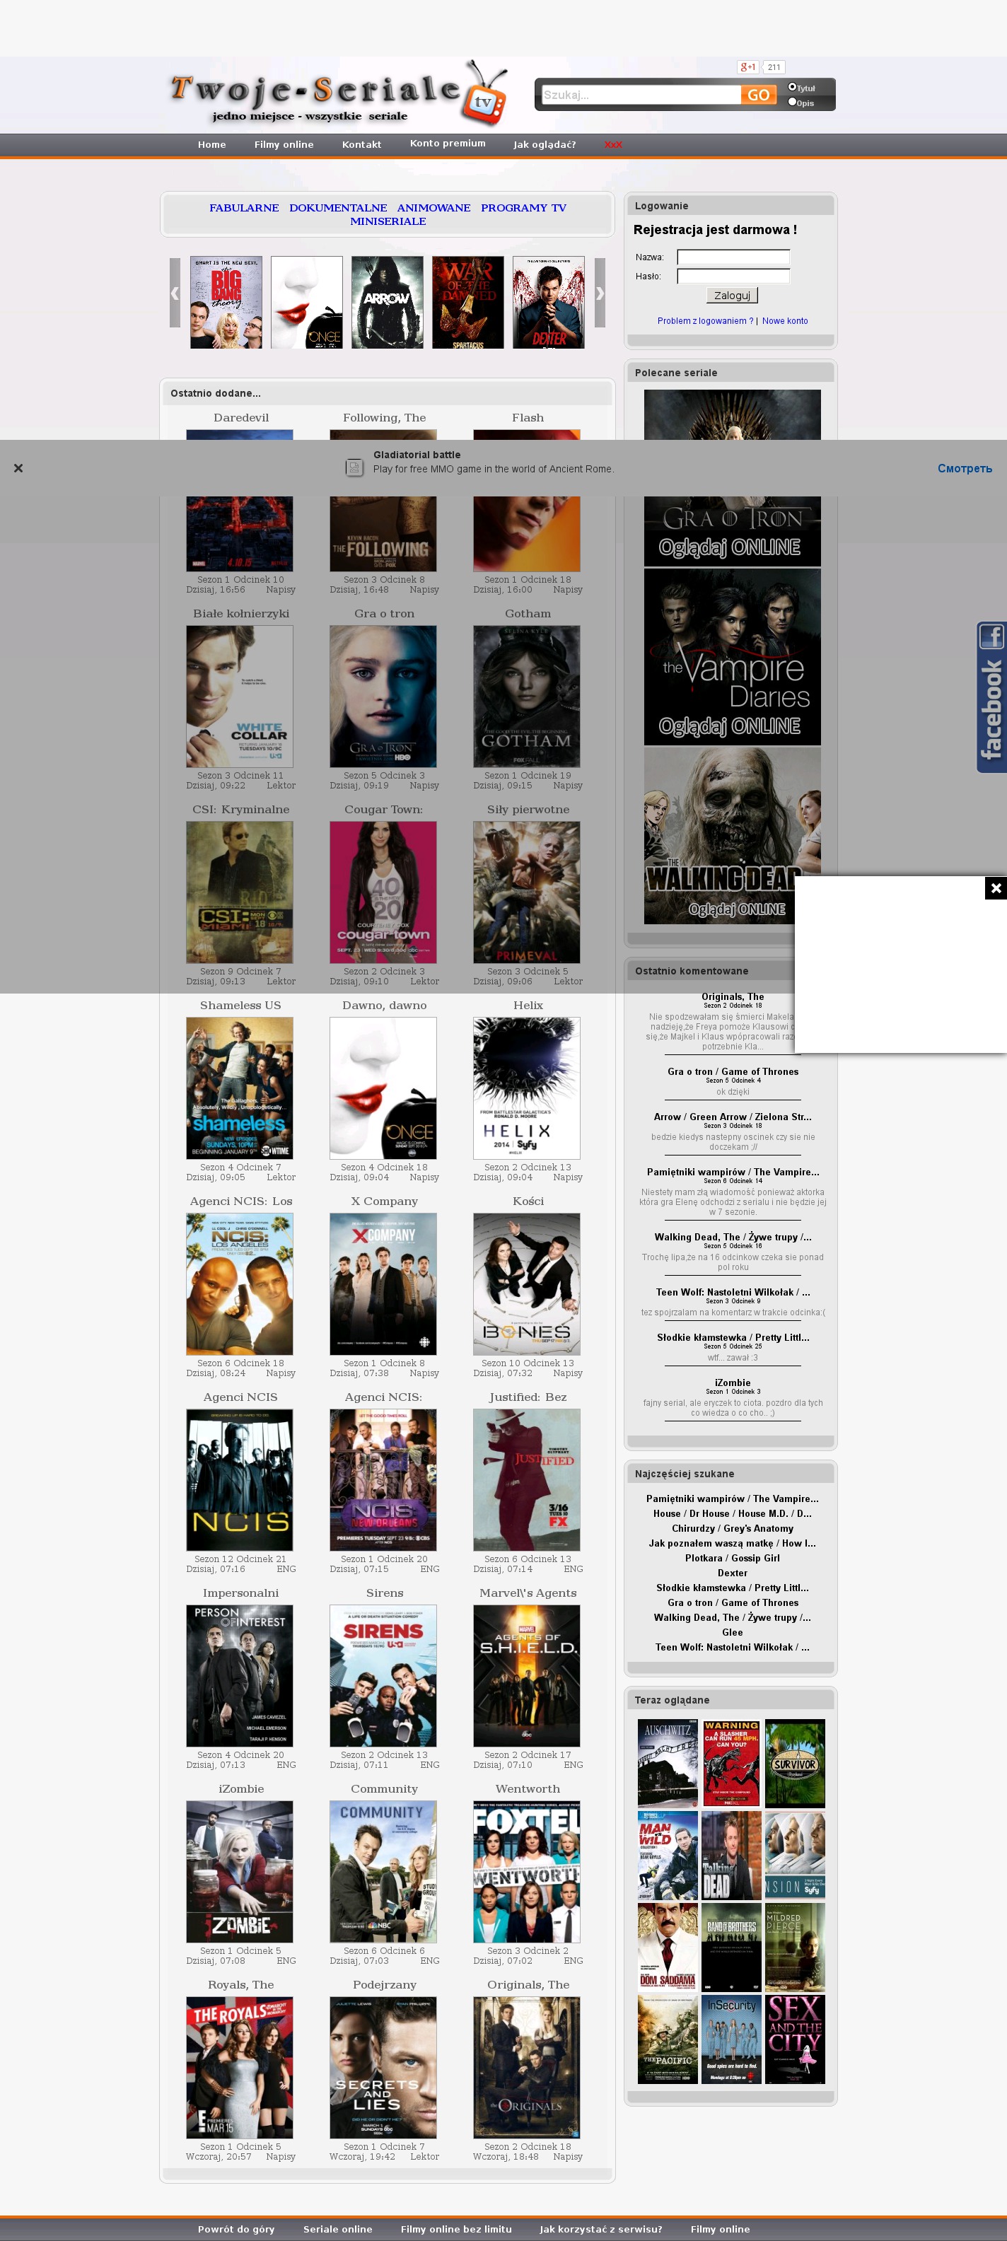
Task: Click the Zaloguj button
Action: 732,296
